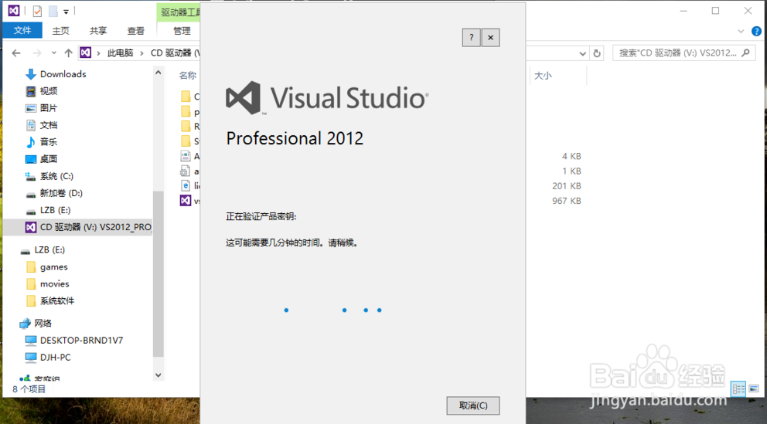Open Explorer help via blue question icon
The image size is (767, 424).
pyautogui.click(x=755, y=31)
